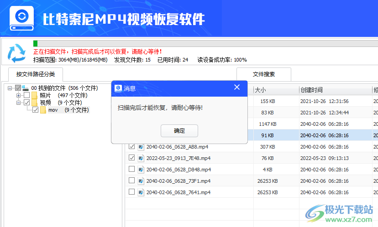Expand the 照片 tree node
Image resolution: width=378 pixels, height=227 pixels.
18,95
